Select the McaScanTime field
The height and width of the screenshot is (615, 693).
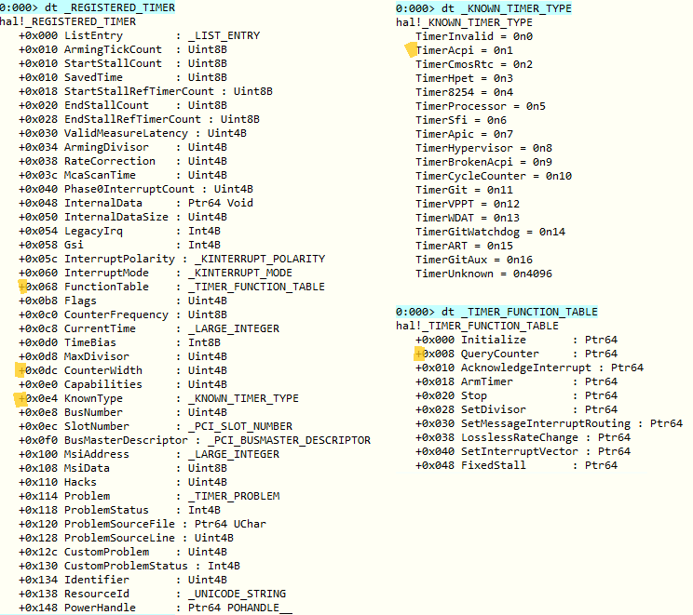click(x=123, y=175)
